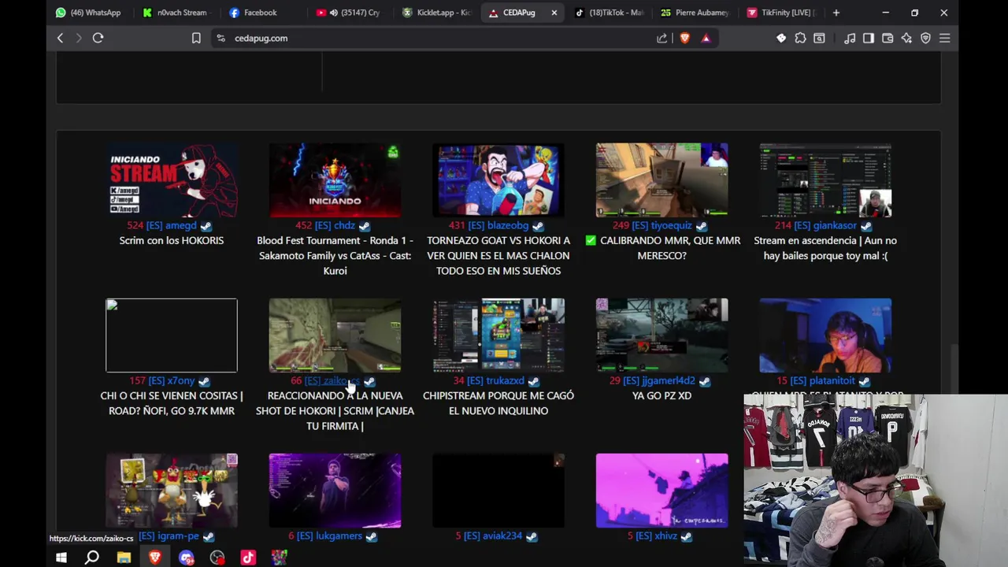The height and width of the screenshot is (567, 1008).
Task: Reload the cedapug.com page
Action: click(x=98, y=38)
